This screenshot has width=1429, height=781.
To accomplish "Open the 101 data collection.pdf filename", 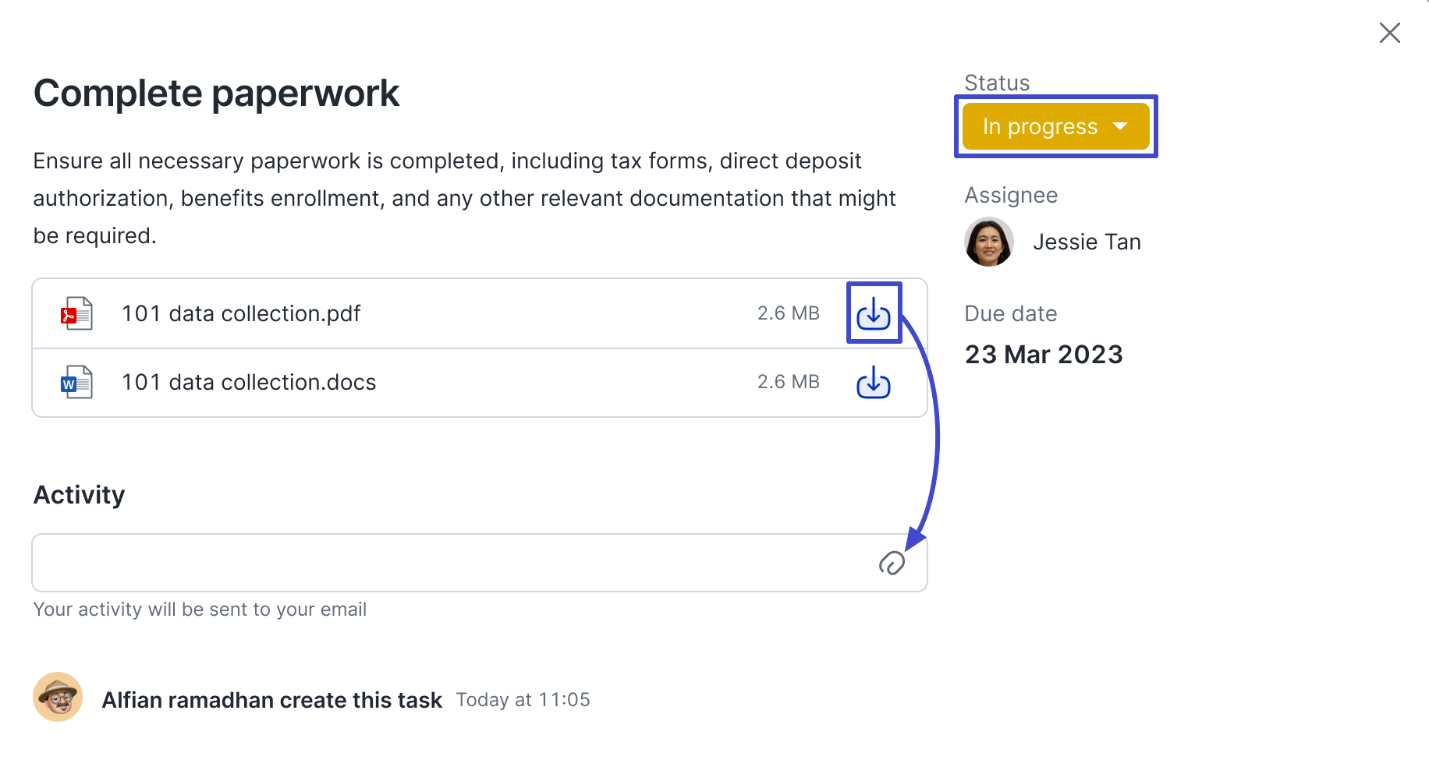I will pyautogui.click(x=241, y=313).
